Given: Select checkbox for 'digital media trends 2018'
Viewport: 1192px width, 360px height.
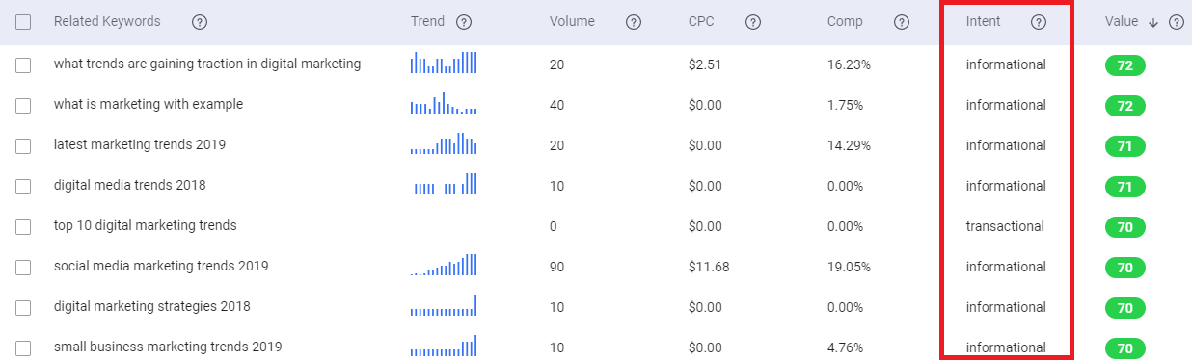Looking at the screenshot, I should coord(23,187).
